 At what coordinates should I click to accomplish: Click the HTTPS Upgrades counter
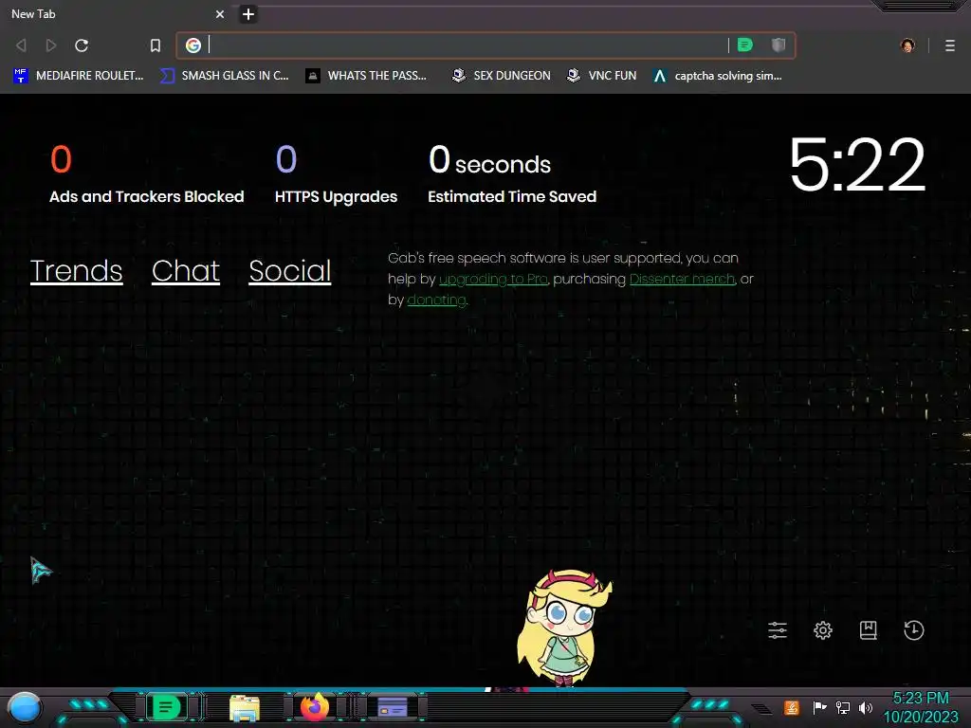(336, 174)
